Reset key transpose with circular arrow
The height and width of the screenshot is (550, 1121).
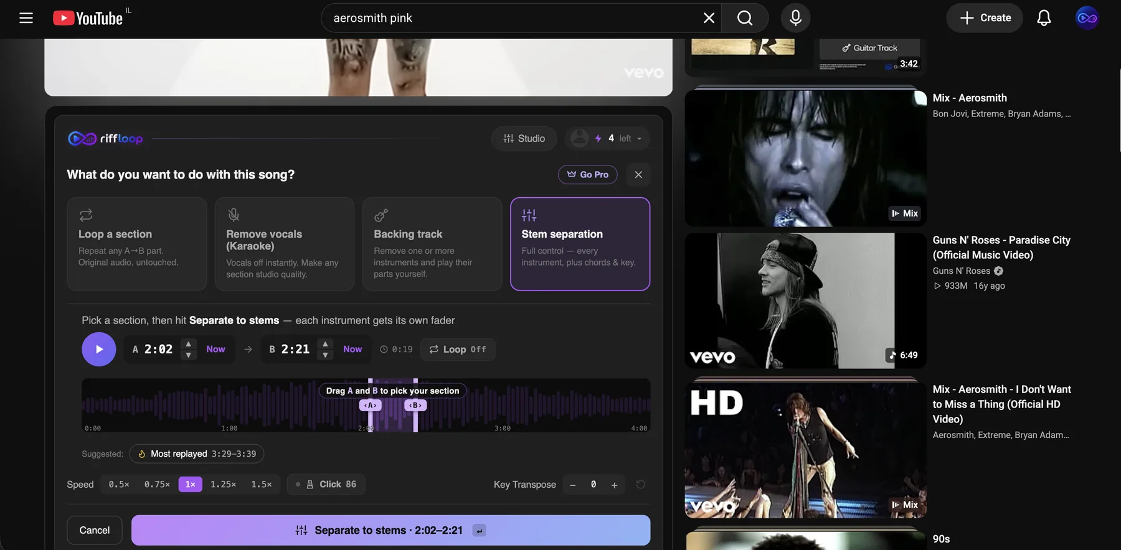[640, 484]
